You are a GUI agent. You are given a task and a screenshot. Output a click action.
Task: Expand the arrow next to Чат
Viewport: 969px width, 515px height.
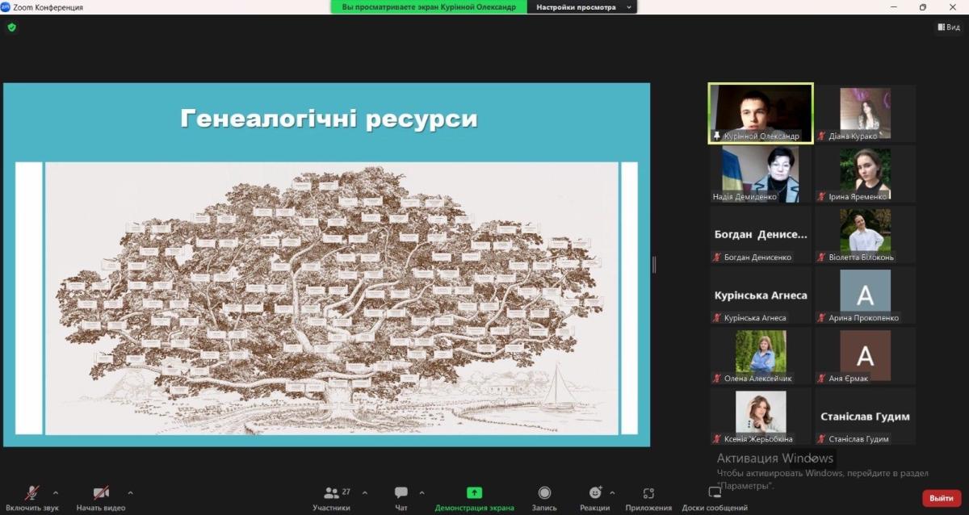[x=422, y=492]
